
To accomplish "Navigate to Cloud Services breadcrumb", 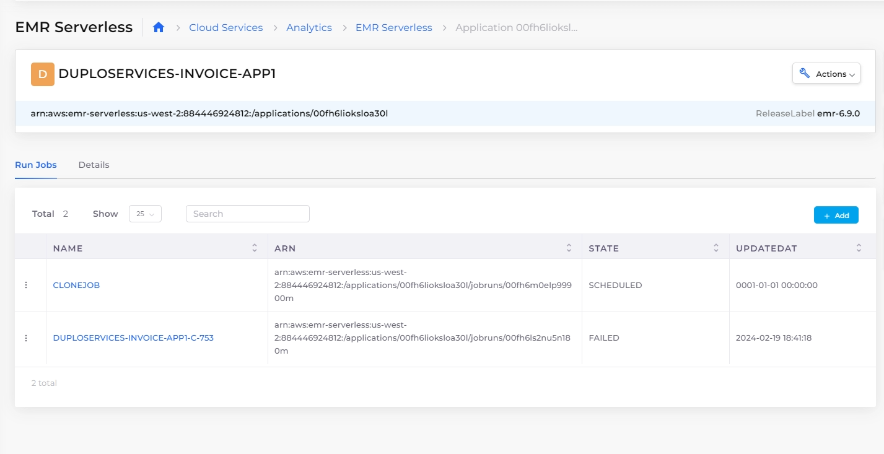I will click(x=225, y=28).
